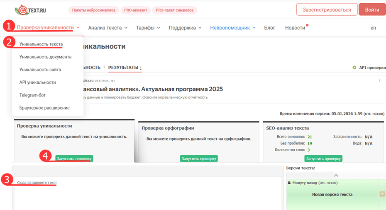Select Уникальность сайта menu item
386x210 pixels.
(40, 70)
